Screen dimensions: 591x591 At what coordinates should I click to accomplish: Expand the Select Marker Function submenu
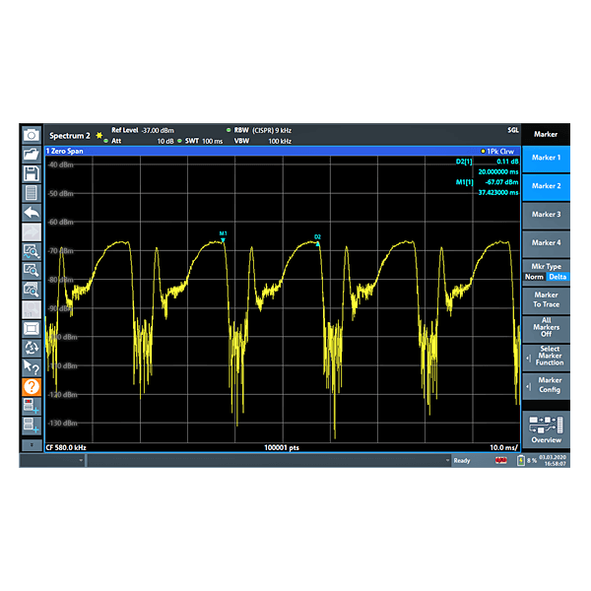click(546, 356)
